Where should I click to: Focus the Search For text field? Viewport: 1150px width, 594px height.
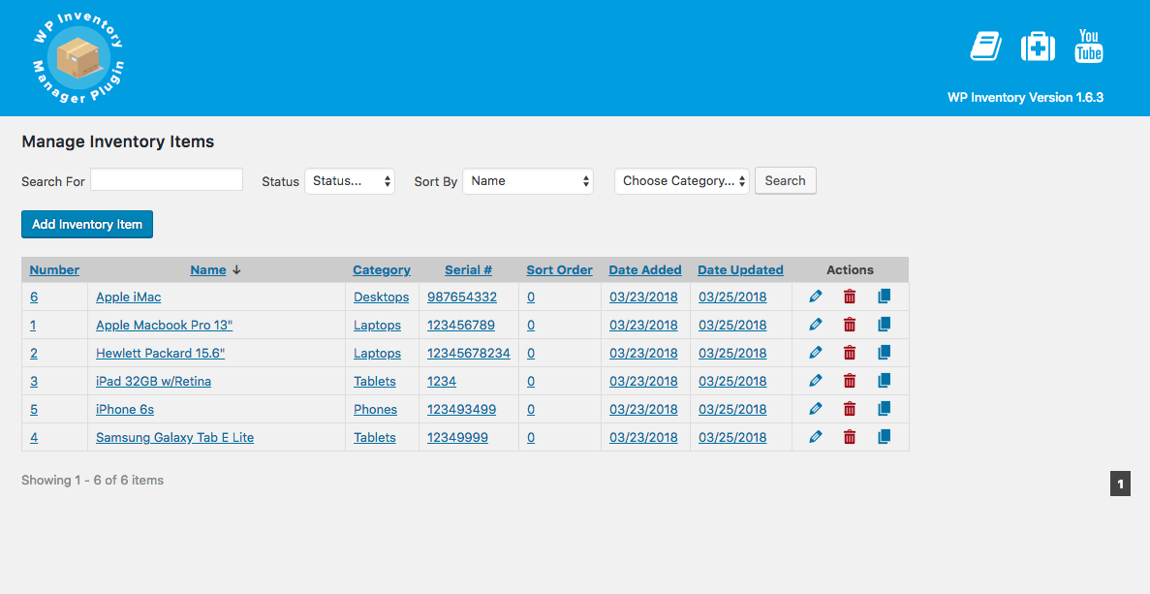pos(167,180)
